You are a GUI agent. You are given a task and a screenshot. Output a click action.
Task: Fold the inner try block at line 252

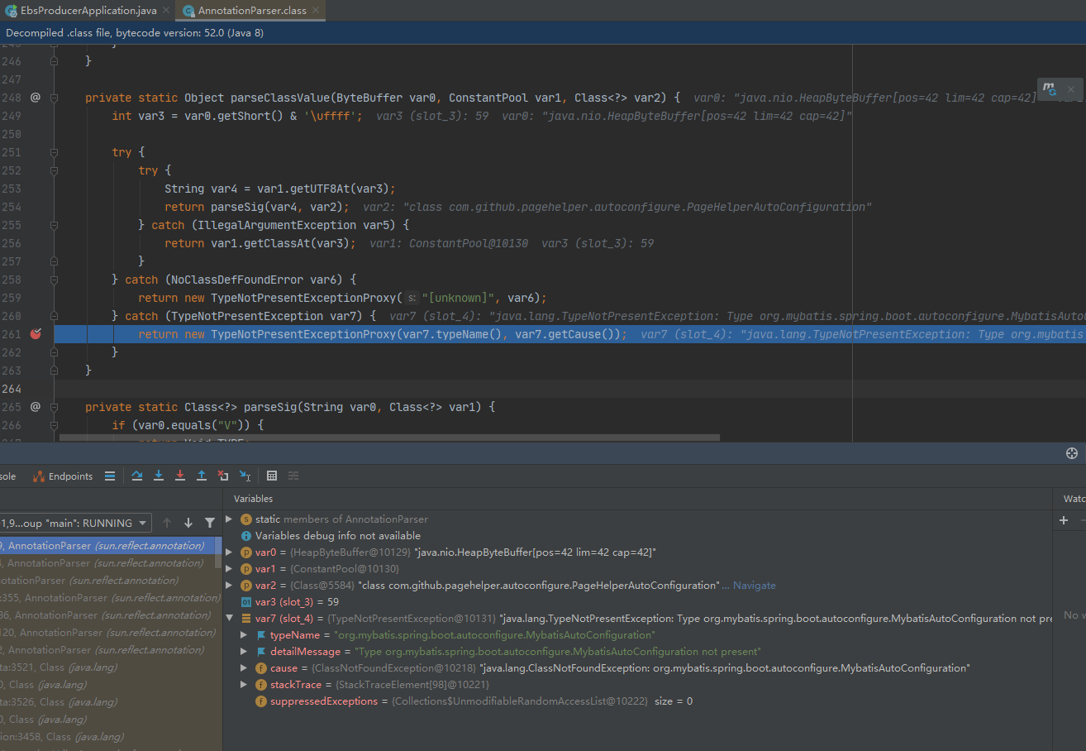55,170
